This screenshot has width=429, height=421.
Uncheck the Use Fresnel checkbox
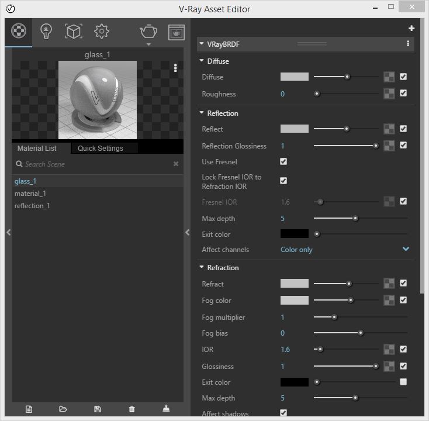point(283,161)
